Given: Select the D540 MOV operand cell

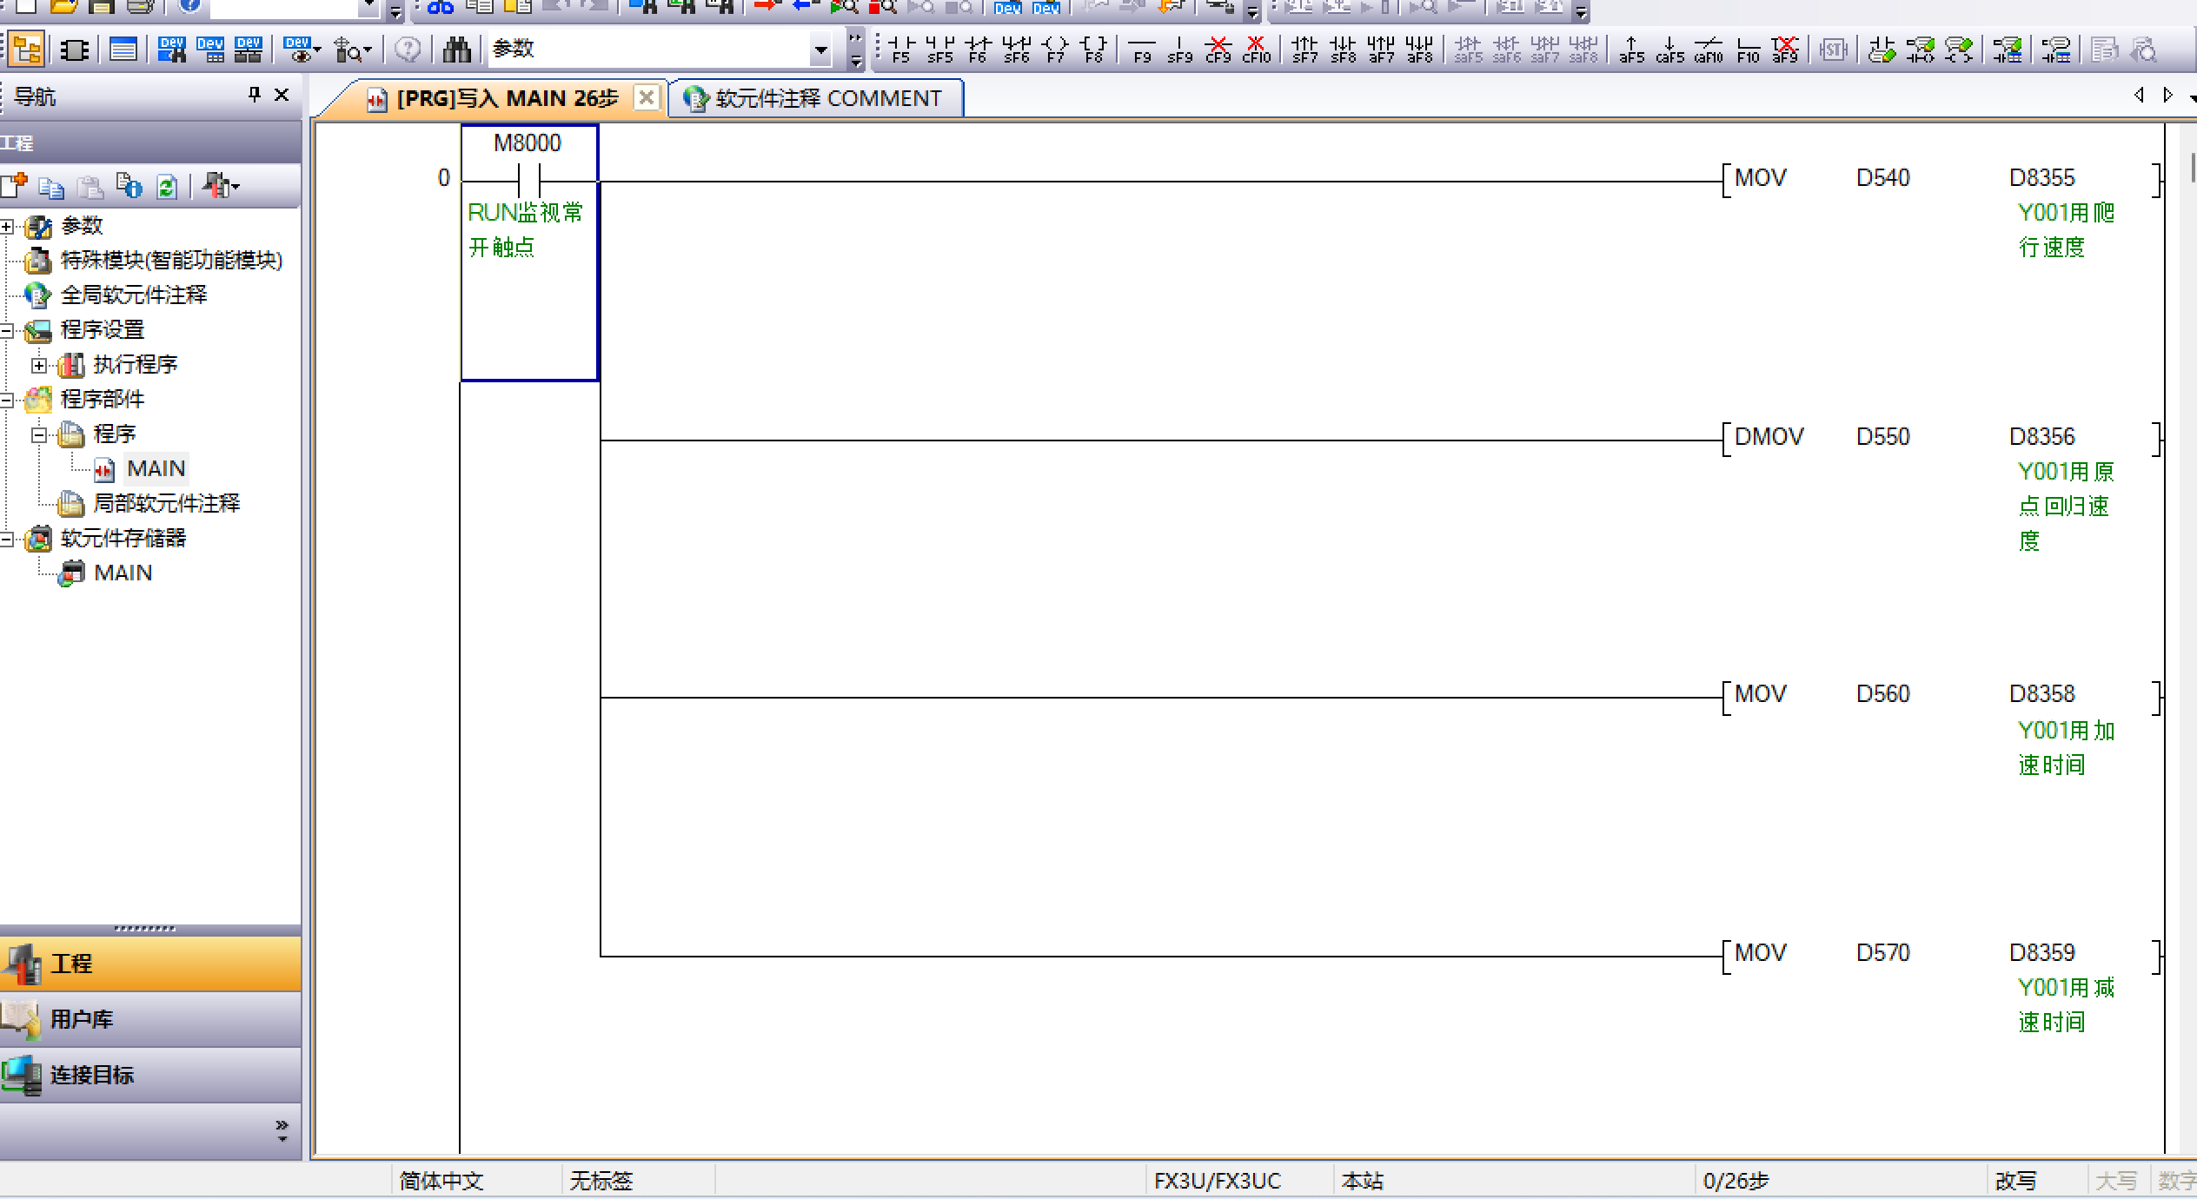Looking at the screenshot, I should click(1882, 178).
